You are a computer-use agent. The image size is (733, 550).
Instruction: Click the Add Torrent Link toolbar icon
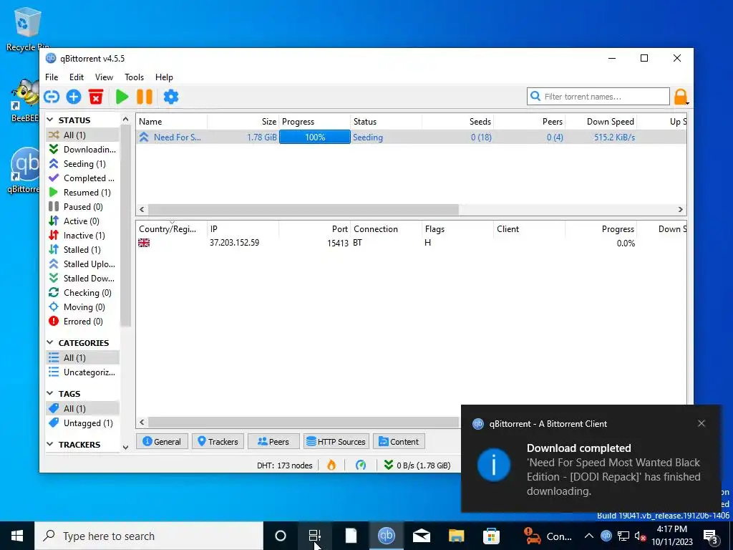[x=52, y=97]
